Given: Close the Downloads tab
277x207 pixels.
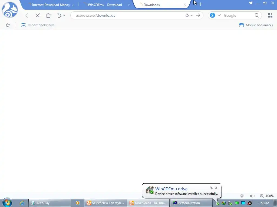Looking at the screenshot, I should coord(184,5).
